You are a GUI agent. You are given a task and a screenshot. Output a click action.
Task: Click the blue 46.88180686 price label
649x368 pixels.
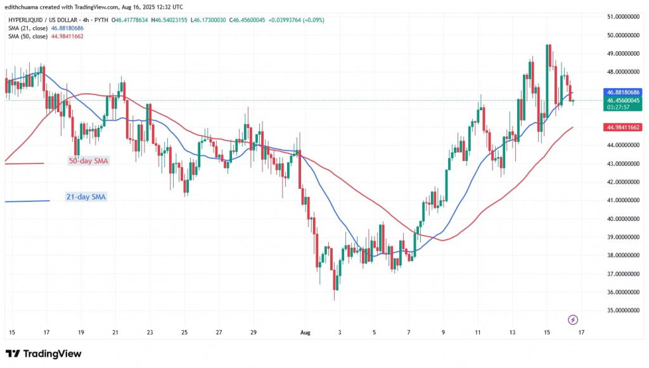615,92
